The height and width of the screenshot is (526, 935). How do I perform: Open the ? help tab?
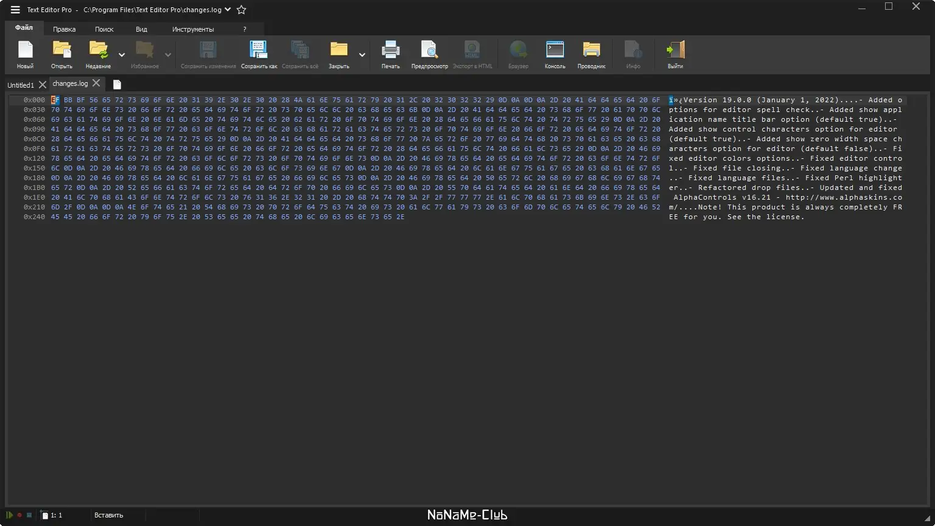click(245, 29)
